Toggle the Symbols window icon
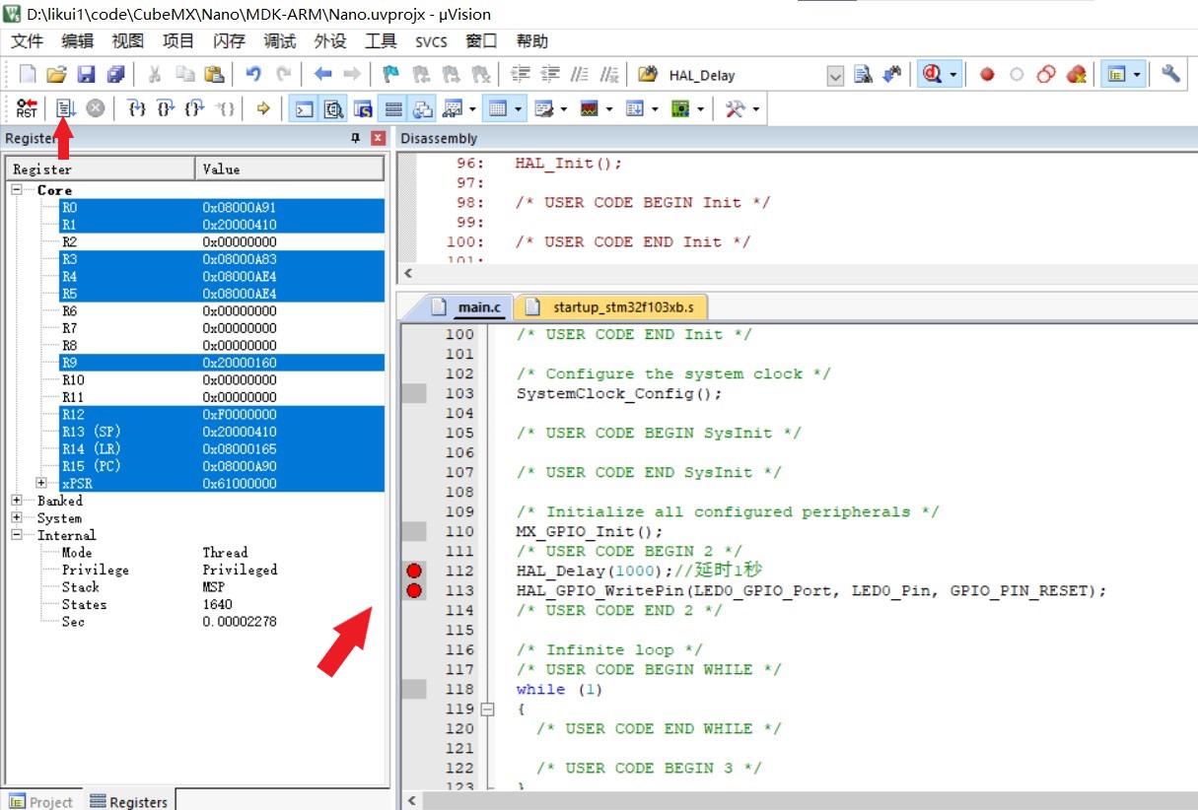The width and height of the screenshot is (1198, 810). click(363, 108)
